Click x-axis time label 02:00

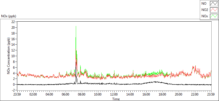click(x=33, y=94)
